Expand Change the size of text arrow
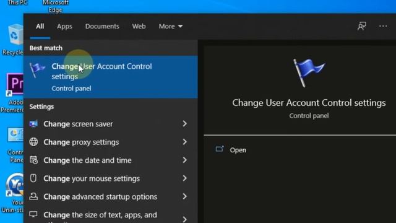 185,219
